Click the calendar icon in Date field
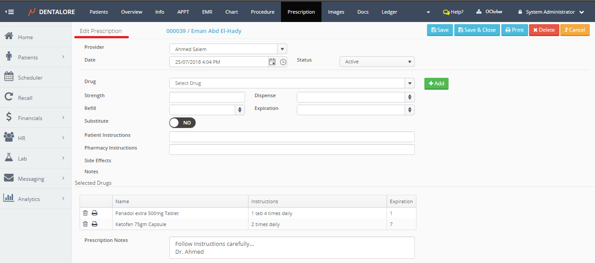 272,62
